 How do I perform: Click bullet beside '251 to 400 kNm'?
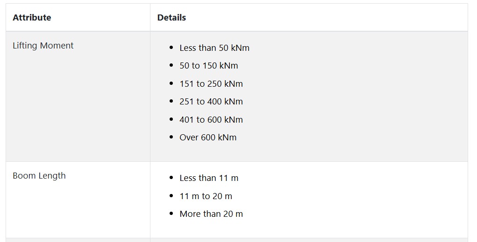(x=171, y=101)
